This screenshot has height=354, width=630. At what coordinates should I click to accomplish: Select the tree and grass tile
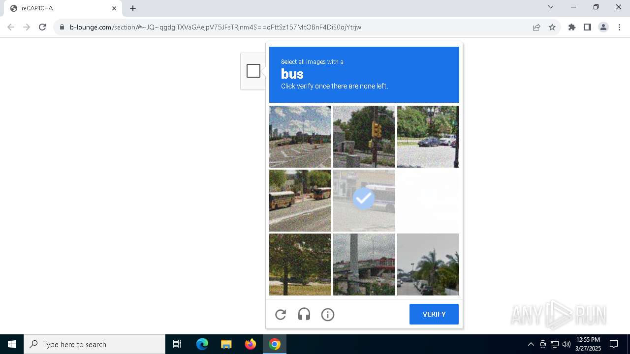[300, 265]
